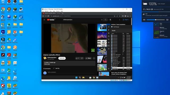The height and width of the screenshot is (95, 170).
Task: Open YouTube settings three-dot menu
Action: 120,20
